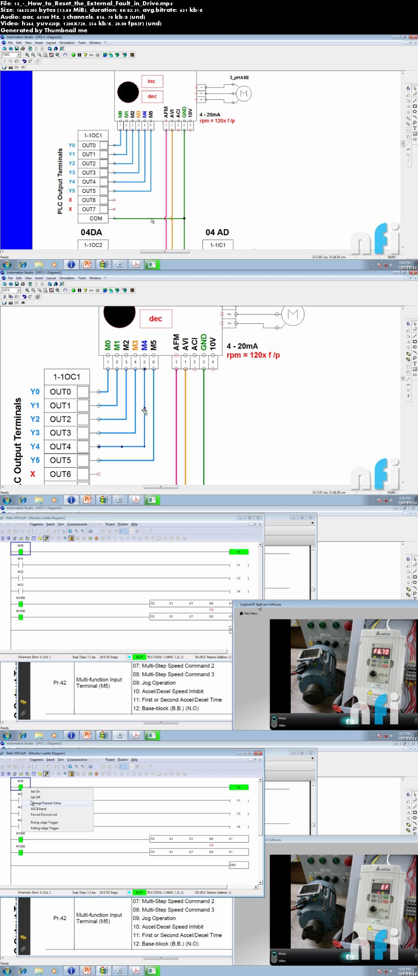Click the ladder scroll-up arrow in the third frame
Viewport: 418px width, 976px height.
pos(260,545)
